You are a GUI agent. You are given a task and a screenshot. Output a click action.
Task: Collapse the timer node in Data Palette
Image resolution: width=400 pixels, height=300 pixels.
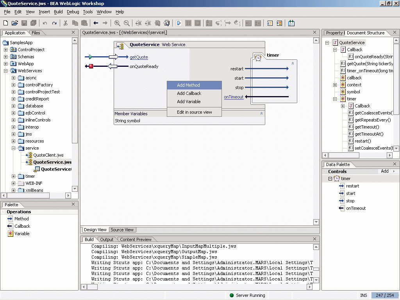[x=330, y=179]
